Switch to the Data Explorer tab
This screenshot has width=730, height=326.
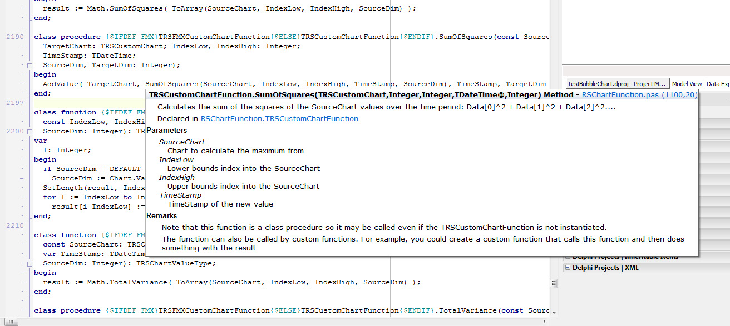coord(718,84)
